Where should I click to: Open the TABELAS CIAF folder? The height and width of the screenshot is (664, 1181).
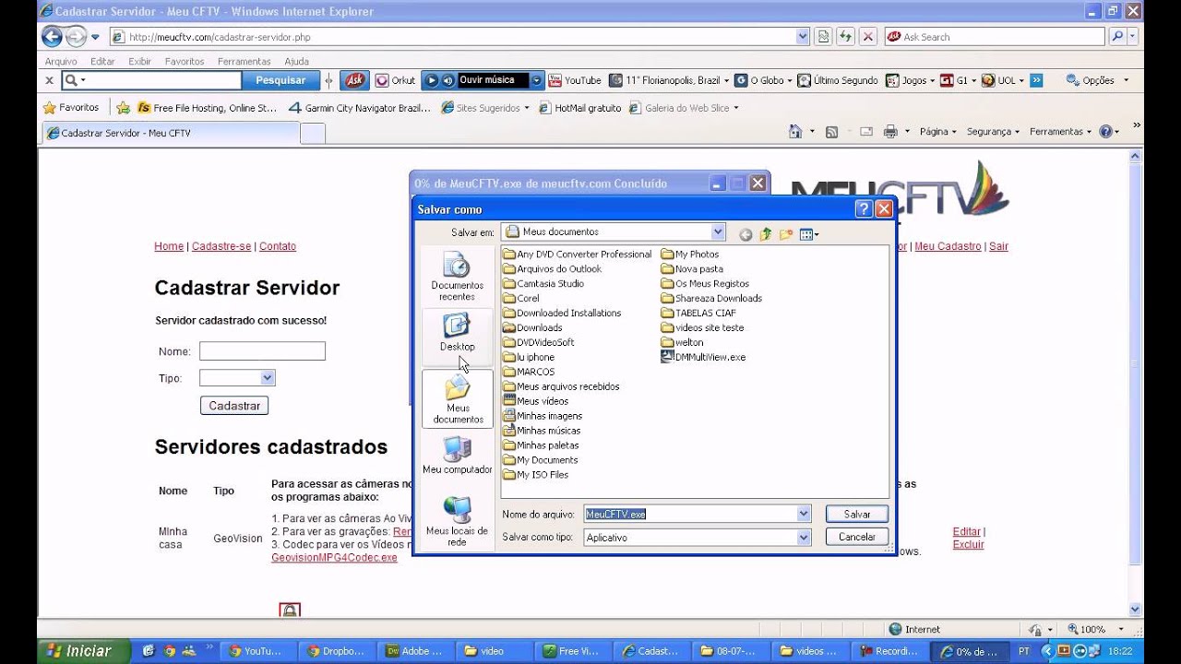(x=698, y=313)
